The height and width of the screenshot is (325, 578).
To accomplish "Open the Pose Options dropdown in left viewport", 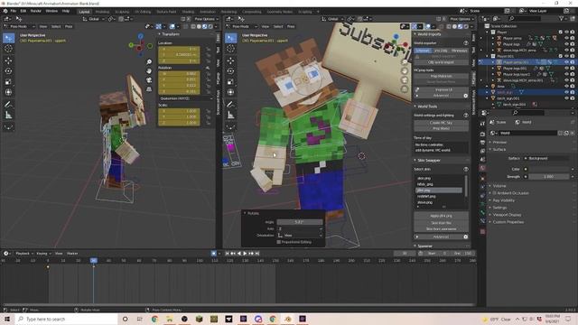I will [206, 19].
